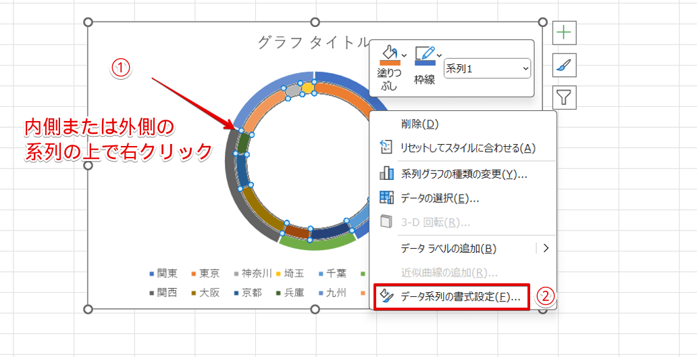Image resolution: width=697 pixels, height=357 pixels.
Task: Click the table icon beside データの選択
Action: [x=386, y=198]
